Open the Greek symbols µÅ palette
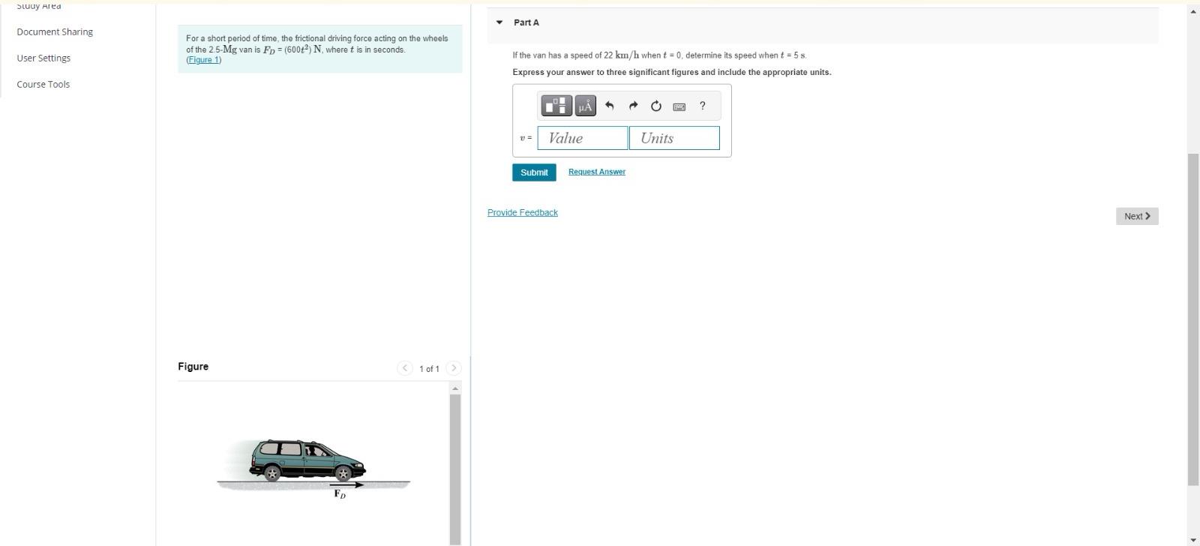This screenshot has width=1200, height=546. 586,106
